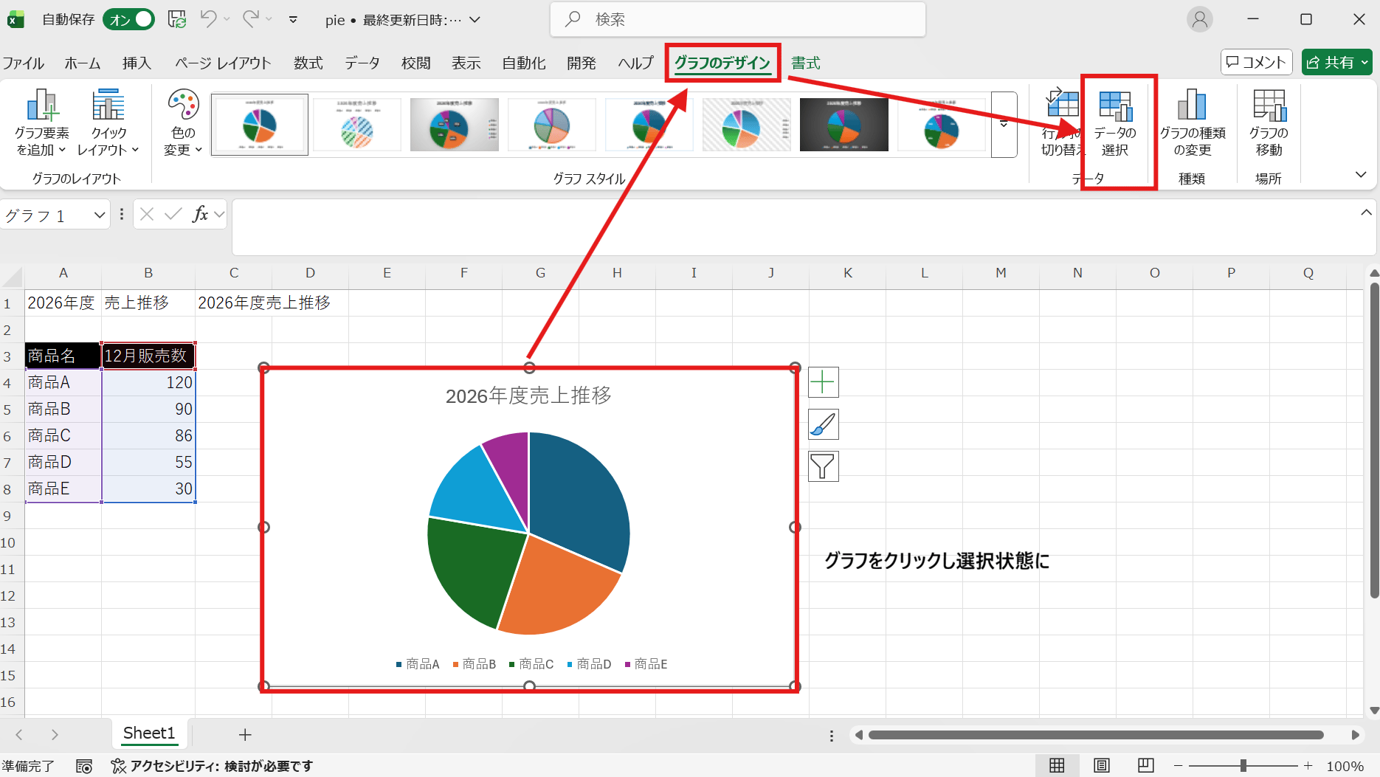
Task: Open the chart filter funnel icon
Action: (x=823, y=466)
